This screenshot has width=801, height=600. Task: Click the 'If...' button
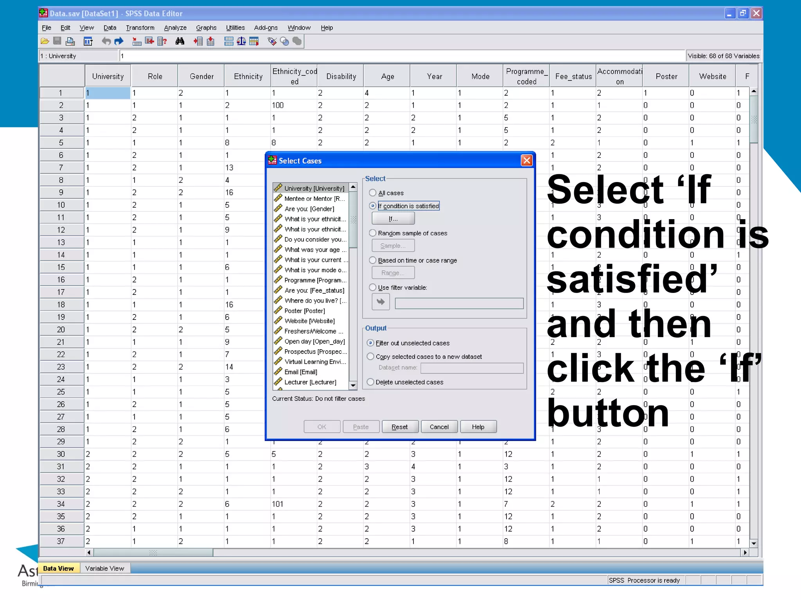pyautogui.click(x=393, y=218)
